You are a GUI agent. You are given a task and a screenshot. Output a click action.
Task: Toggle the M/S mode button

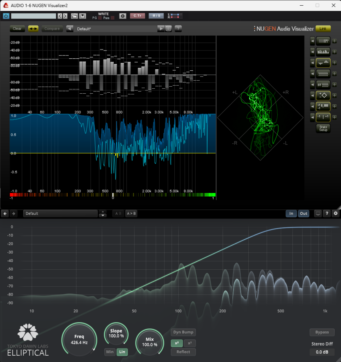pos(156,16)
